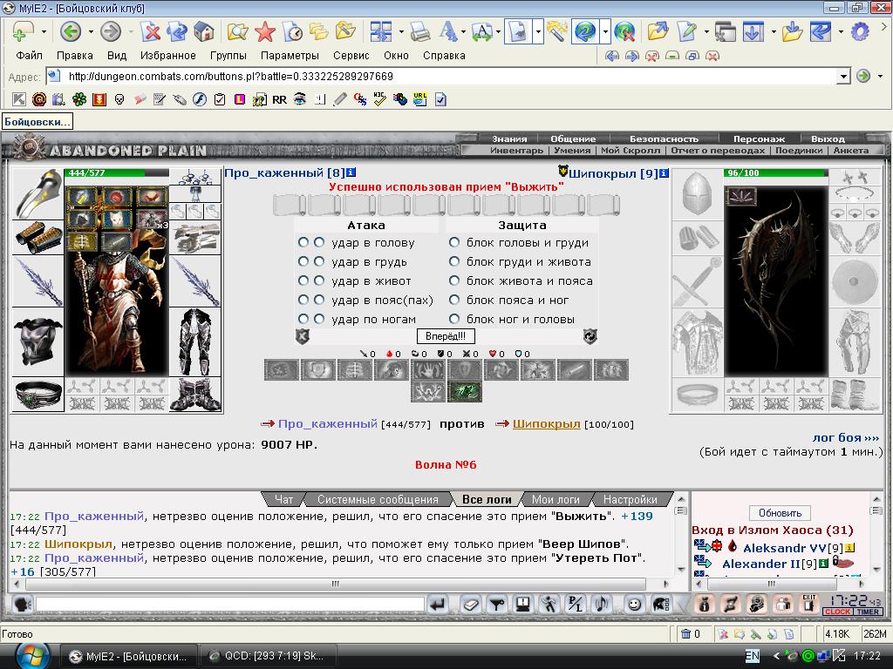Viewport: 893px width, 669px height.
Task: Click the skull icon in plugin bar
Action: coord(119,99)
